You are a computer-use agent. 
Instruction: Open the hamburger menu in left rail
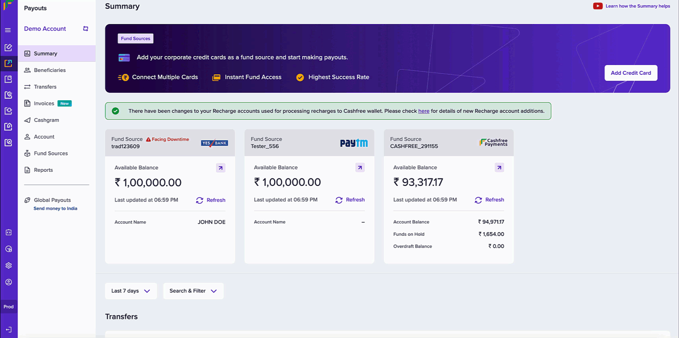[x=8, y=30]
